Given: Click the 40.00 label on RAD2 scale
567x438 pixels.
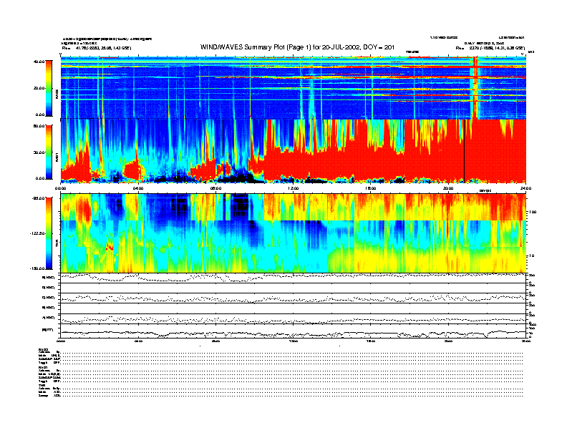Looking at the screenshot, I should pos(39,62).
